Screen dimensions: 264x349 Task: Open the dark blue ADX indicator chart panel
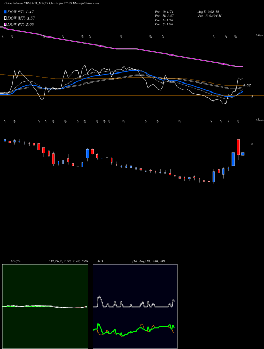tap(135, 307)
